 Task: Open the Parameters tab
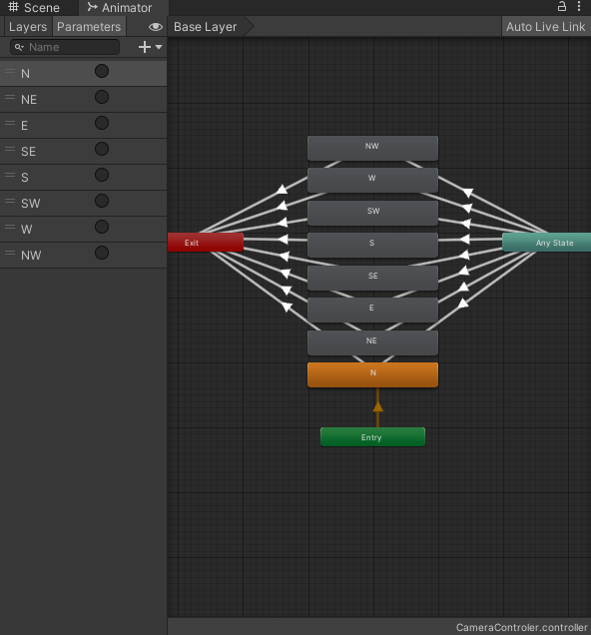(89, 27)
